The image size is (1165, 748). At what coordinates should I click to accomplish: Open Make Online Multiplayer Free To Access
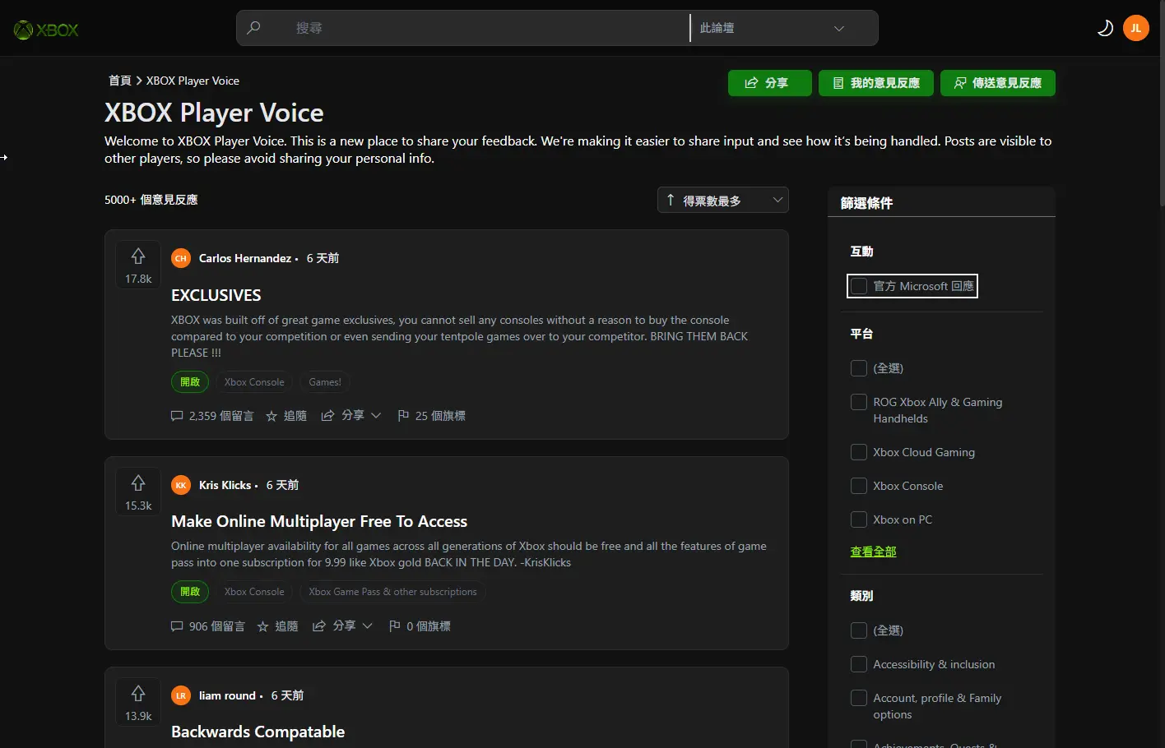319,521
